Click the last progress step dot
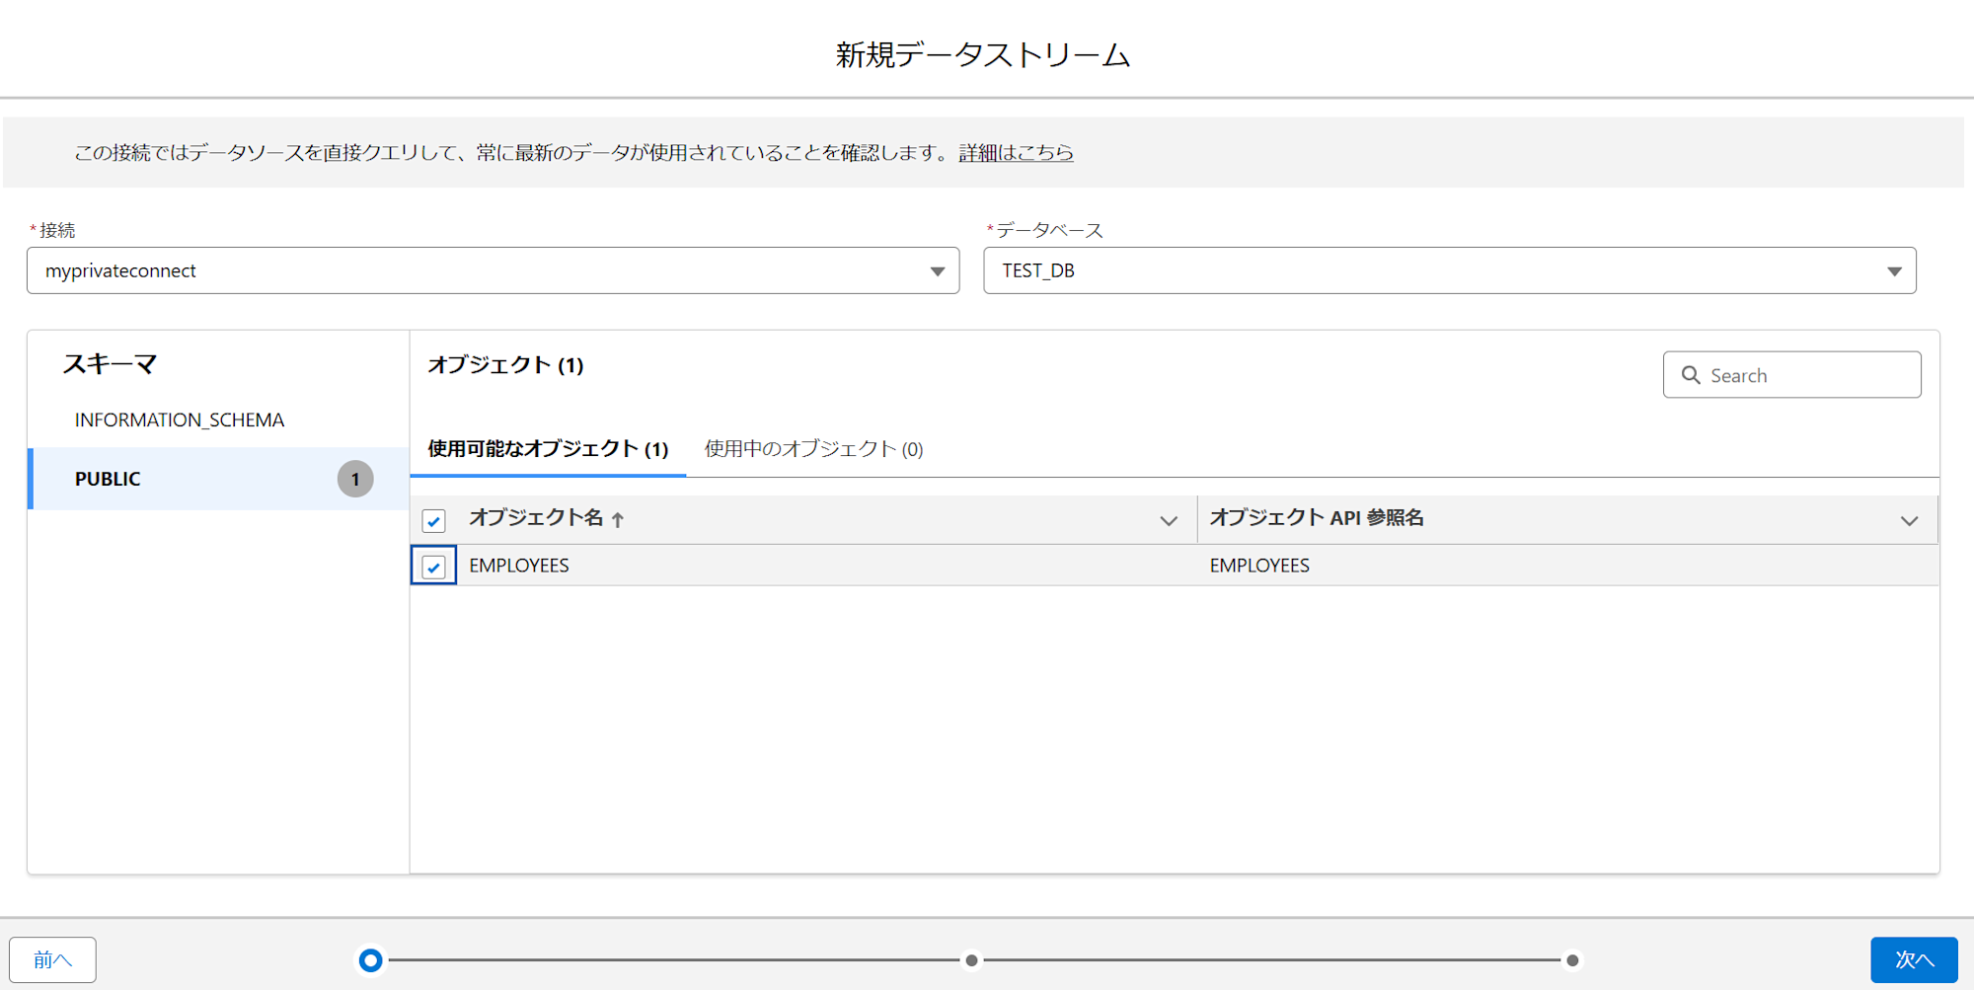The width and height of the screenshot is (1974, 990). click(1572, 959)
